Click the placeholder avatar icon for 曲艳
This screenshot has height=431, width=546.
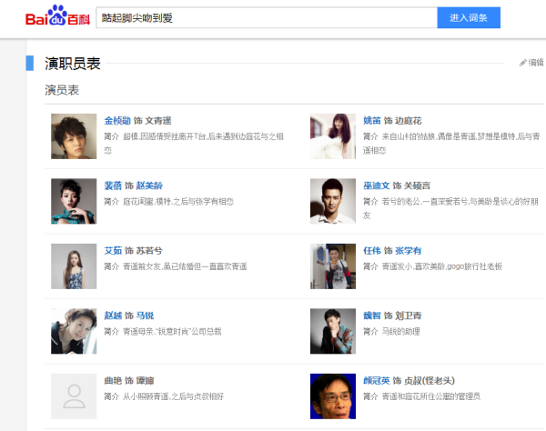pyautogui.click(x=74, y=396)
